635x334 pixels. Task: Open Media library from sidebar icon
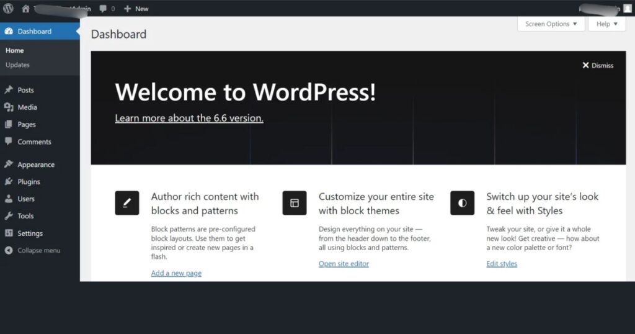(9, 107)
